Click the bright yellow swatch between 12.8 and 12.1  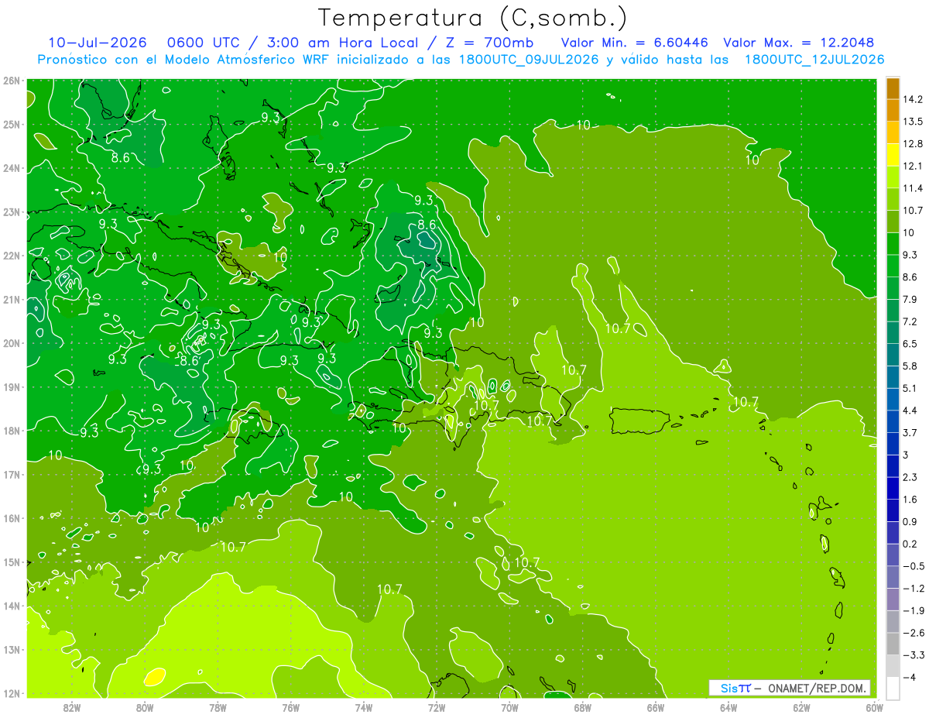point(893,154)
